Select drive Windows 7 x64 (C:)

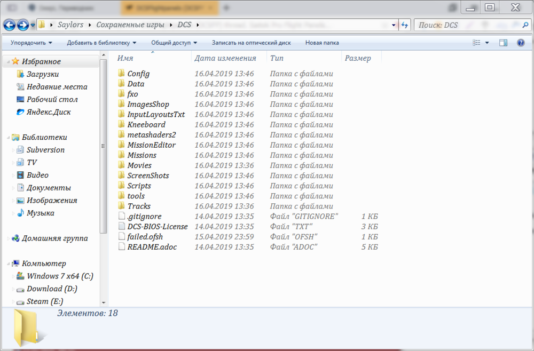[x=55, y=276]
